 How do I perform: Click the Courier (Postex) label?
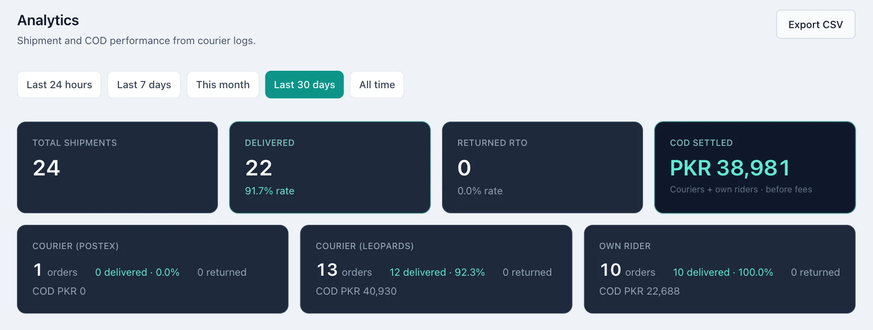tap(76, 246)
